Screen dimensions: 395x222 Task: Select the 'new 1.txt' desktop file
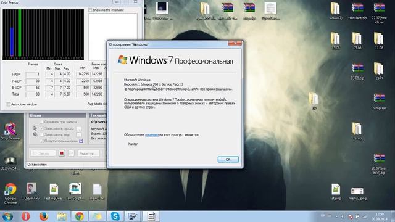pos(98,192)
